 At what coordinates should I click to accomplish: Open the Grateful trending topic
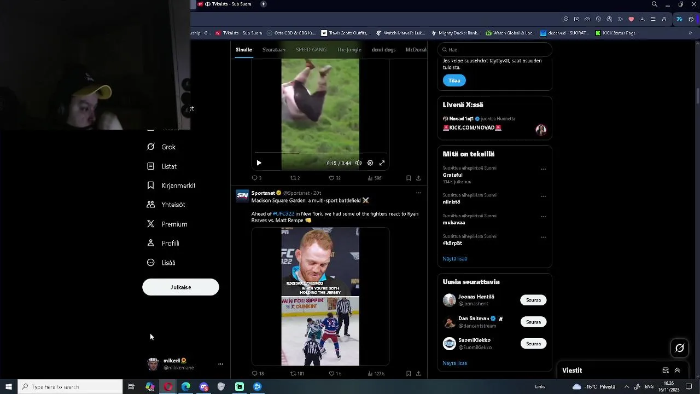coord(453,175)
